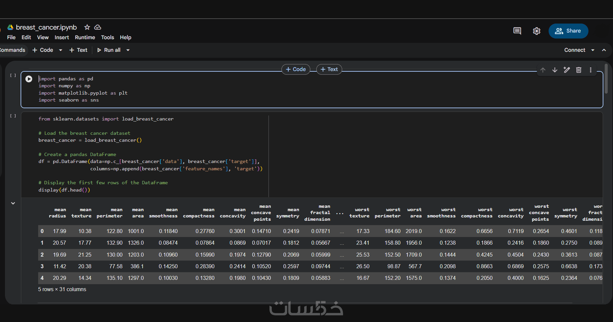This screenshot has width=613, height=322.
Task: Click the 'mean symmetry' column header
Action: tap(288, 213)
